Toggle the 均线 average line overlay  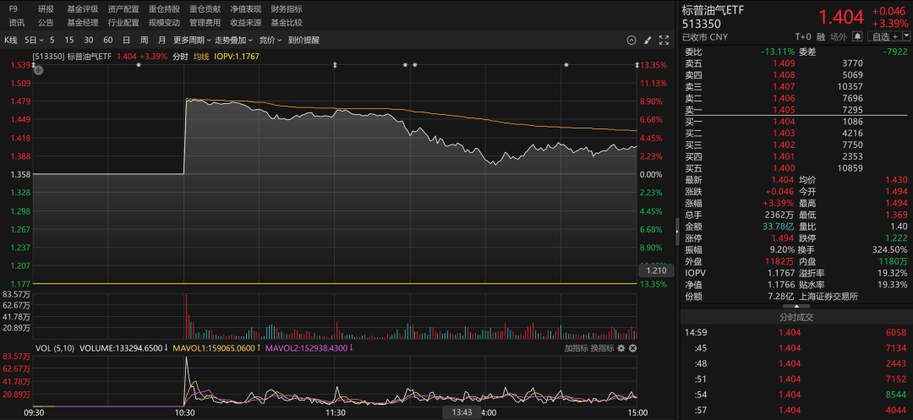(201, 57)
